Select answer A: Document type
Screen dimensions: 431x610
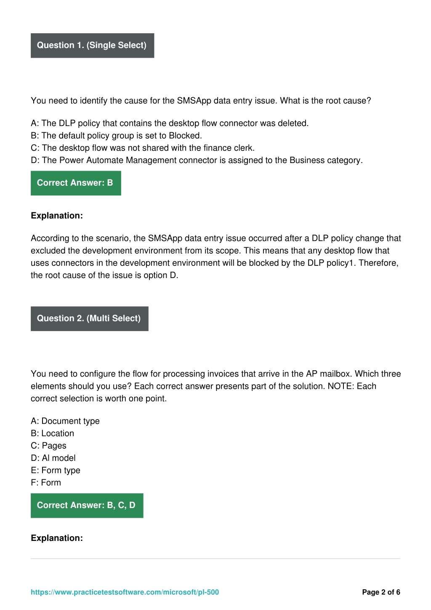click(x=65, y=421)
